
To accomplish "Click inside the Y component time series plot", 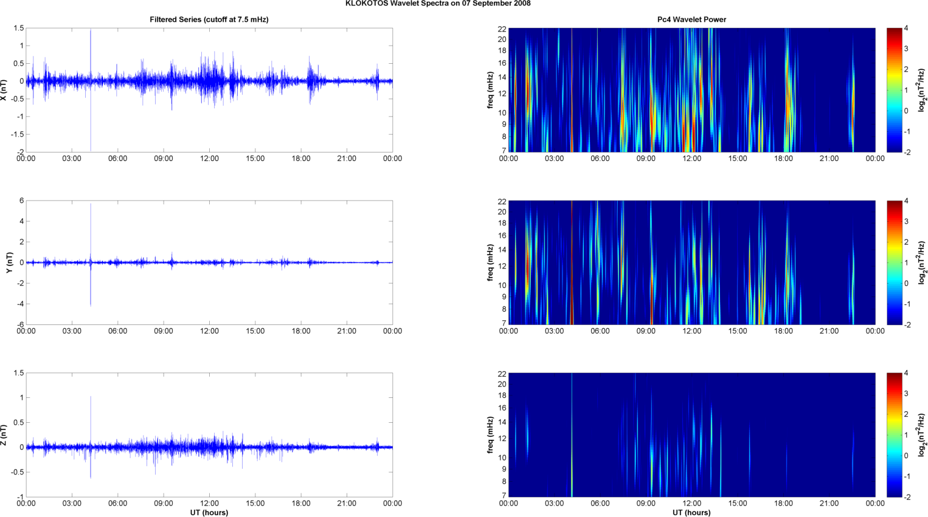I will click(x=209, y=262).
